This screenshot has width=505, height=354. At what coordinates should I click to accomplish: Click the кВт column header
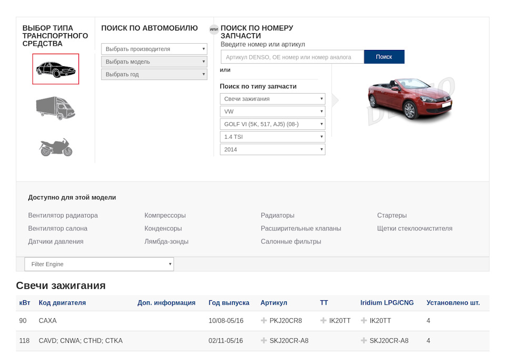pyautogui.click(x=25, y=303)
